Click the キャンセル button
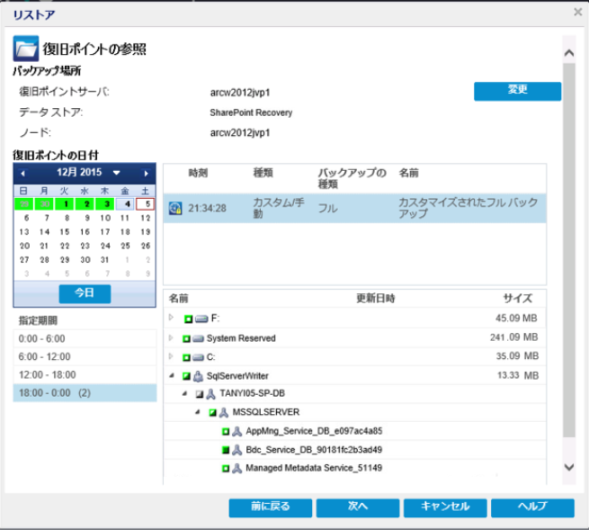589x530 pixels. click(x=445, y=508)
